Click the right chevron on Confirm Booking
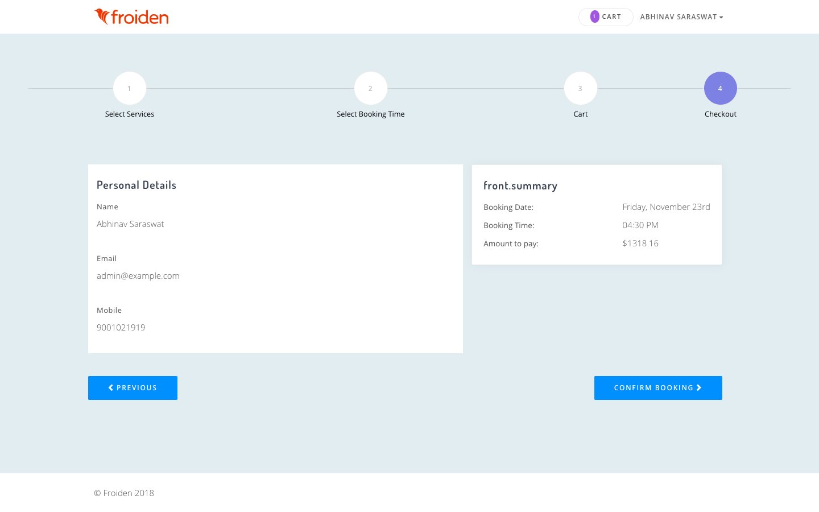Viewport: 819px width, 512px height. (x=699, y=388)
